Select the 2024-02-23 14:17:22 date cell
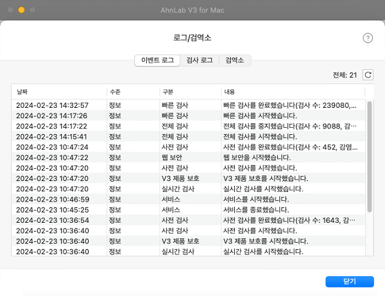This screenshot has height=296, width=385. tap(51, 126)
